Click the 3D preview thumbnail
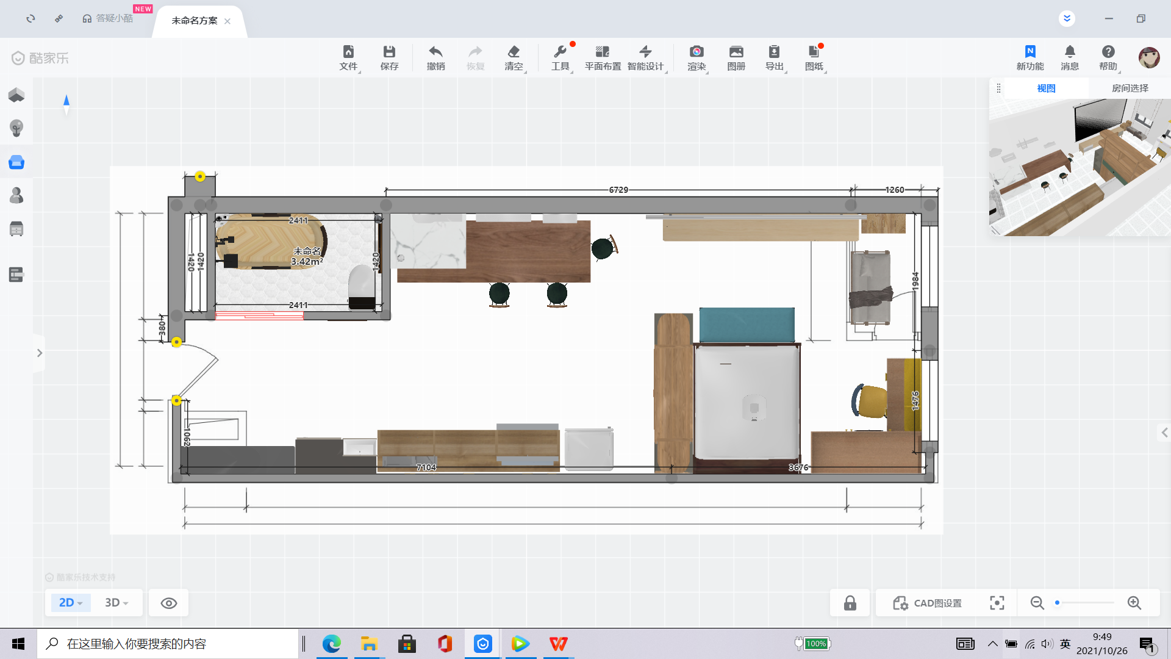 [x=1080, y=167]
